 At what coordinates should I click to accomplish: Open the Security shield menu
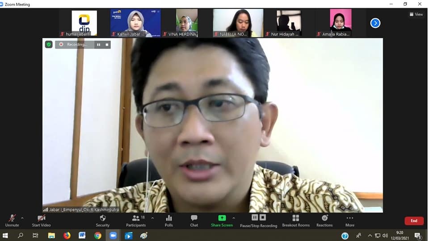(x=102, y=220)
